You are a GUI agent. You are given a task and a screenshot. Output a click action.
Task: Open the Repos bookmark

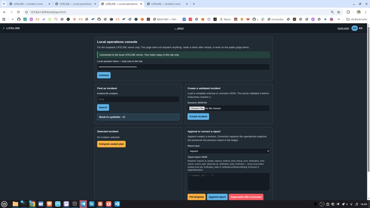coord(225,19)
